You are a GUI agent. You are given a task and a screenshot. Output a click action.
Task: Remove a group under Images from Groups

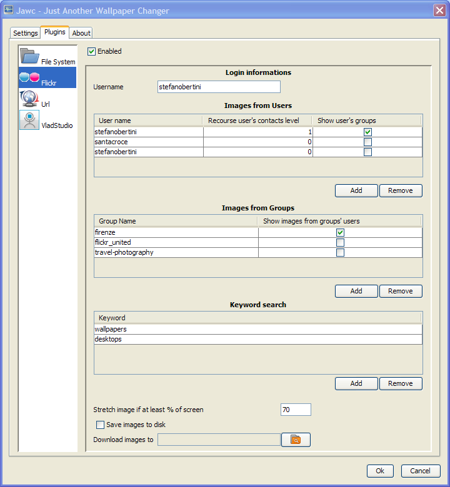(401, 292)
